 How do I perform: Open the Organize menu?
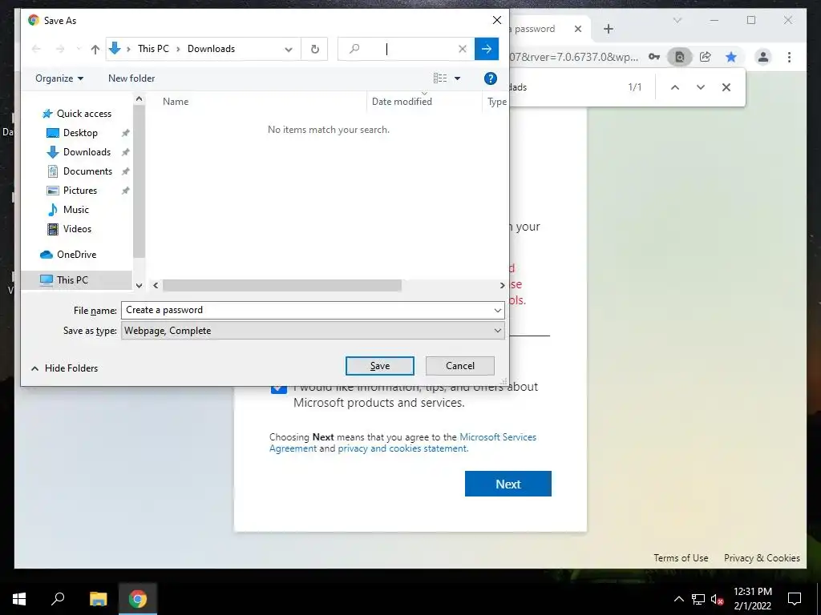click(x=59, y=78)
